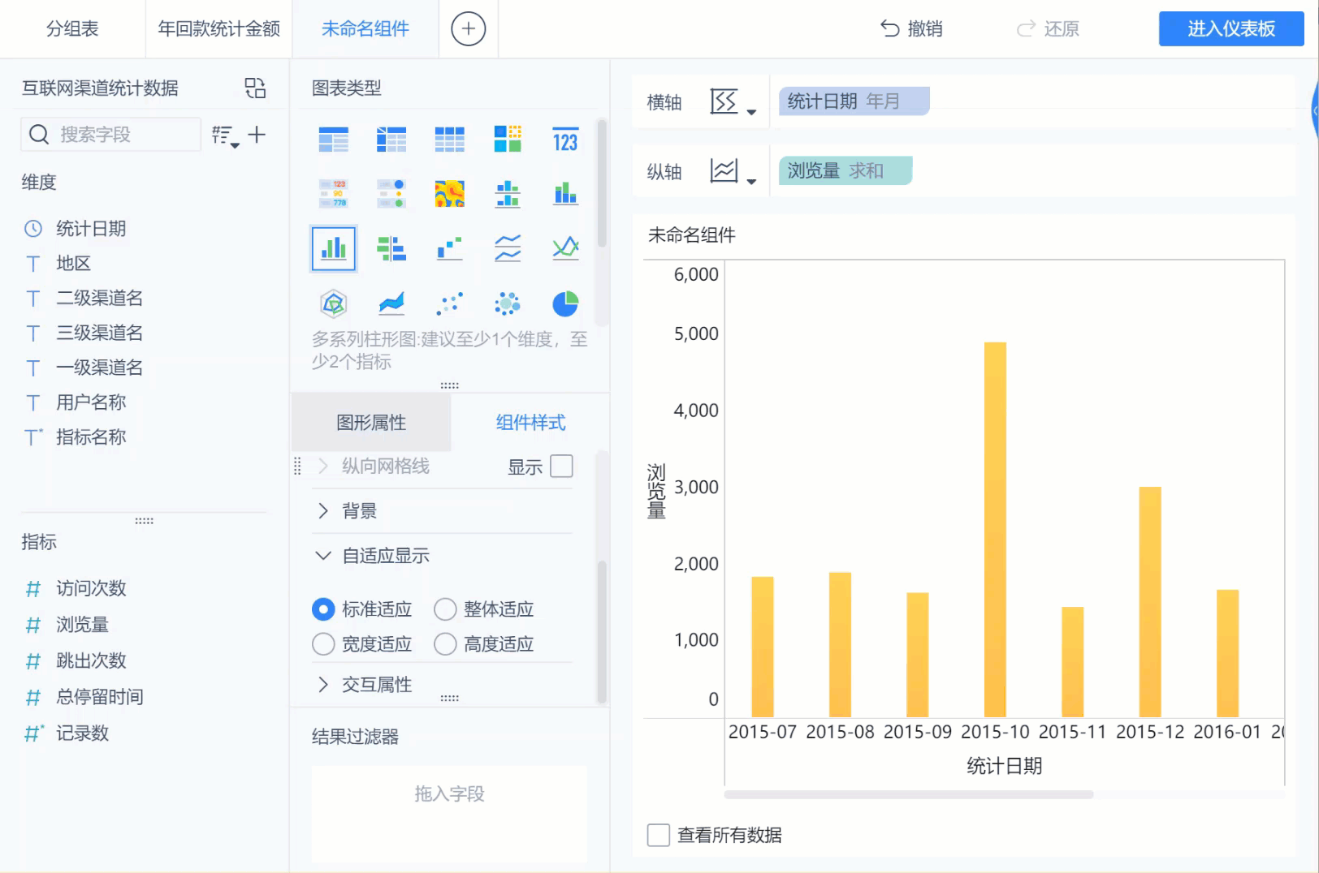Screen dimensions: 1319x873
Task: Click 进入仪表板 button
Action: pos(1231,28)
